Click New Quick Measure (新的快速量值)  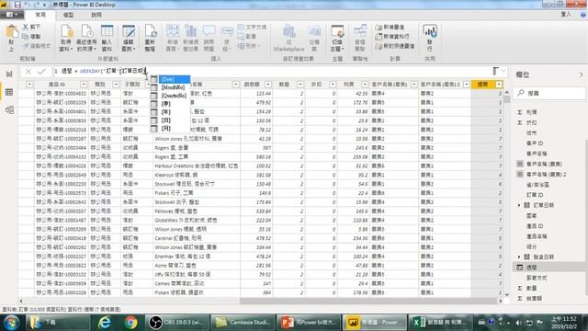394,46
